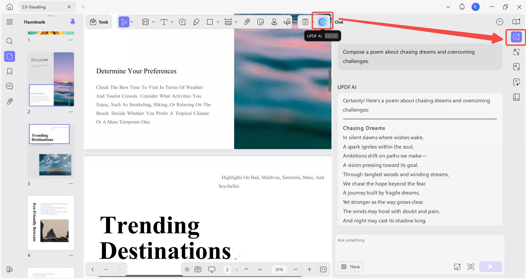The image size is (526, 279).
Task: Collapse the bottom page toolbar arrow
Action: click(x=187, y=269)
